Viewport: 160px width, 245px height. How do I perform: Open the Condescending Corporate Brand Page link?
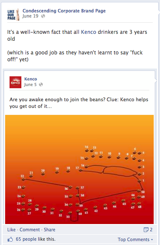click(64, 11)
